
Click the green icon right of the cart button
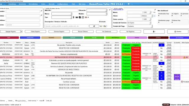pos(101,26)
